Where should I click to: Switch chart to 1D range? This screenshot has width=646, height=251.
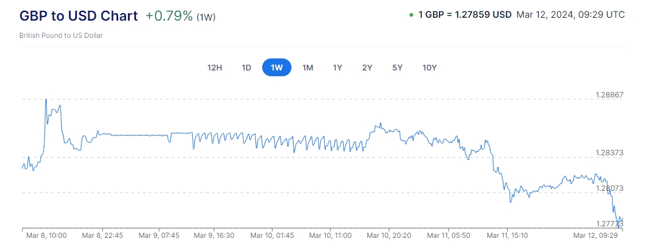point(246,68)
